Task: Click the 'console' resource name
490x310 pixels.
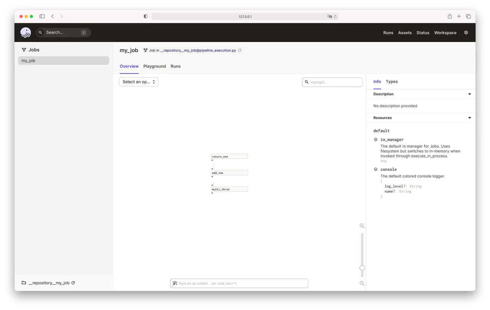Action: pyautogui.click(x=389, y=169)
